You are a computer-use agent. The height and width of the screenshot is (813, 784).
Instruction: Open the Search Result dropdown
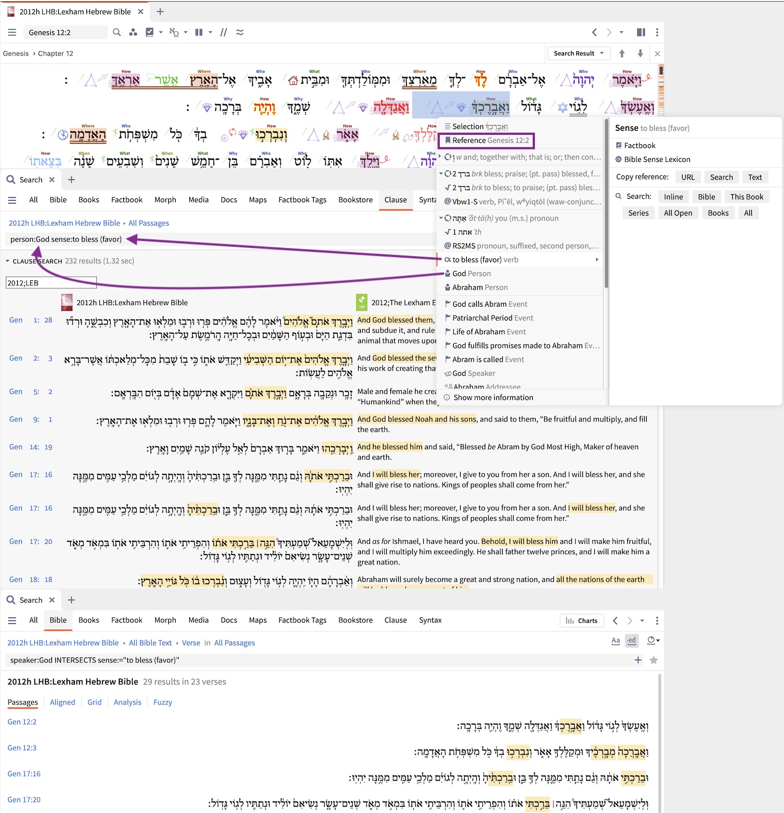[x=578, y=53]
